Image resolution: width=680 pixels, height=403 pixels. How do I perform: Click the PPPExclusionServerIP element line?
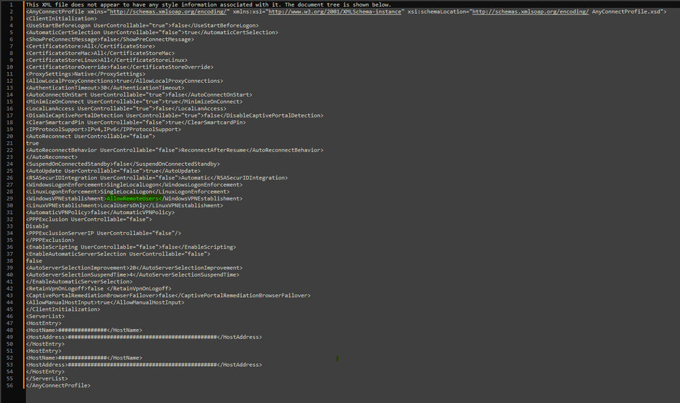point(97,233)
